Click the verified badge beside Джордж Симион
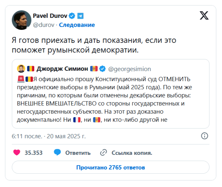This screenshot has height=187, width=222. click(x=102, y=69)
